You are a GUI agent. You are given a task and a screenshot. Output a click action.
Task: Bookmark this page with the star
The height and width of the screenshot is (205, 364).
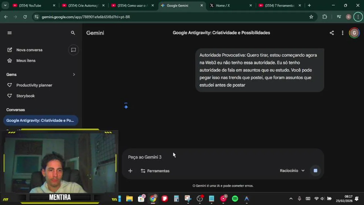click(x=311, y=17)
